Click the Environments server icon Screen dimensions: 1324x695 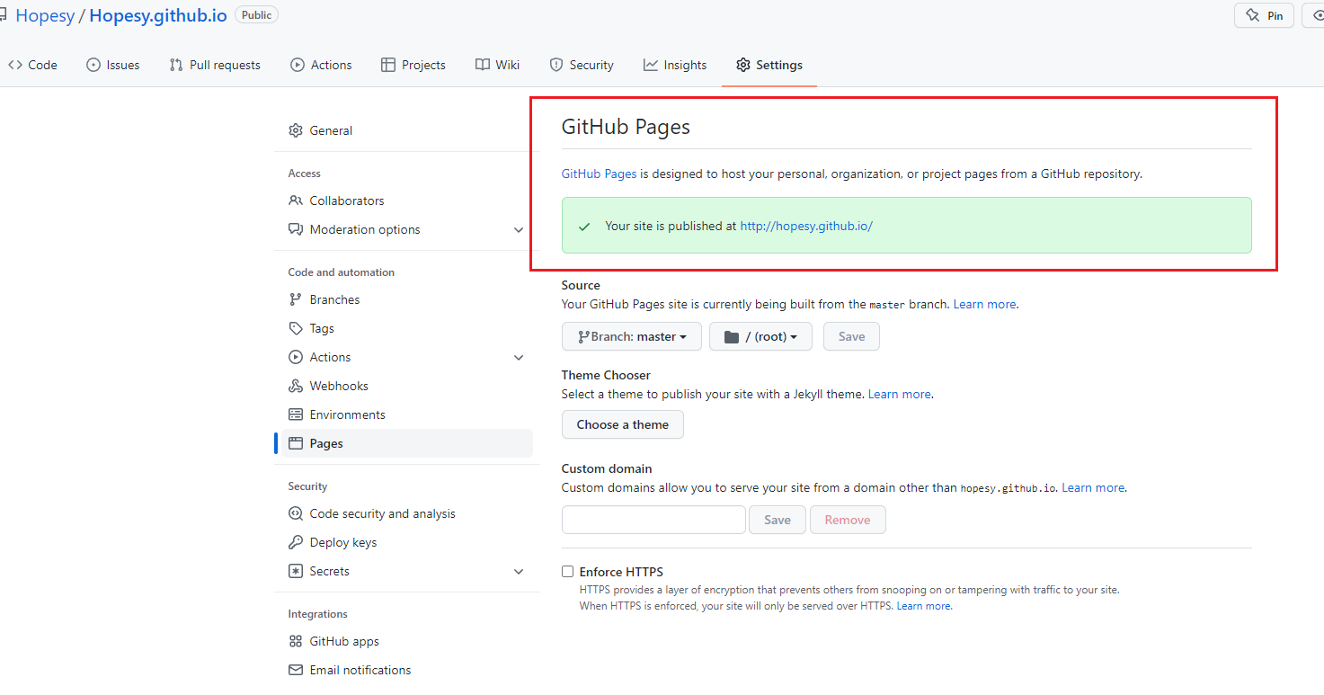coord(296,414)
